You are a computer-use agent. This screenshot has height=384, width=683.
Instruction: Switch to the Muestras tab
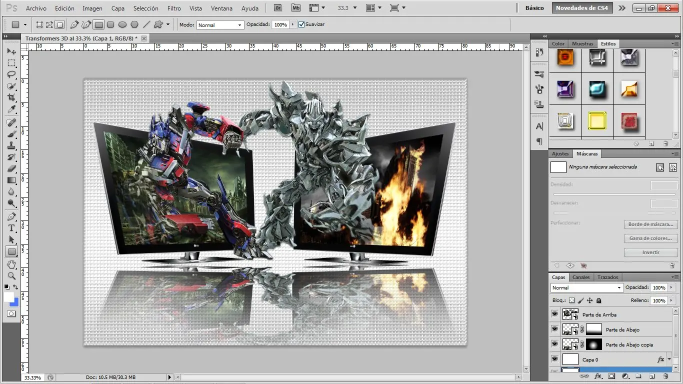pos(582,43)
